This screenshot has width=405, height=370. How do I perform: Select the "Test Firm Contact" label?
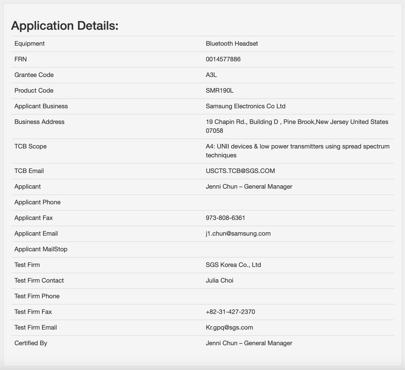coord(39,281)
